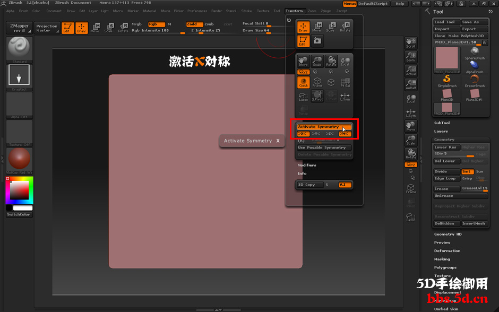
Task: Open the Document menu
Action: click(x=54, y=11)
